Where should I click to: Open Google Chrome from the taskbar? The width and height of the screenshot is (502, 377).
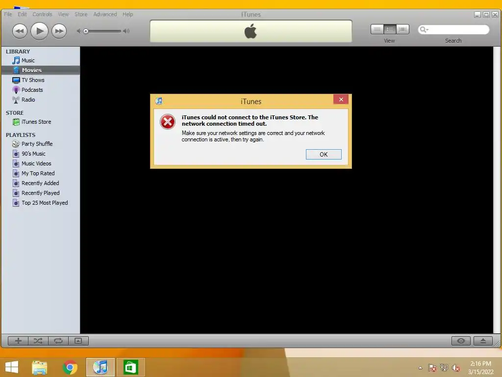coord(70,367)
